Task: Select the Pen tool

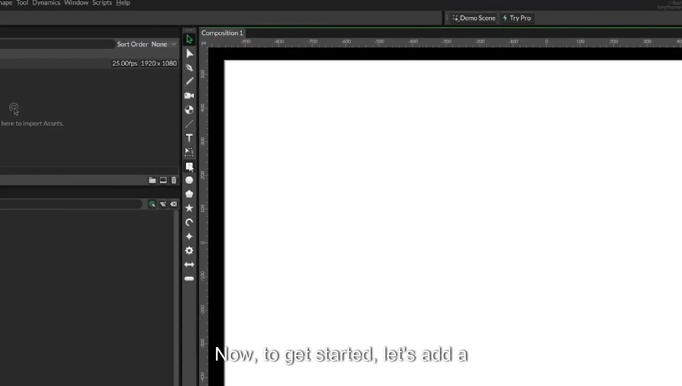Action: pyautogui.click(x=189, y=67)
